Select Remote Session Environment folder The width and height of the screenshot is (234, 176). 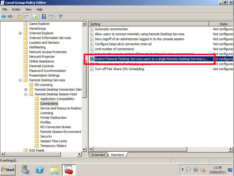[61, 132]
